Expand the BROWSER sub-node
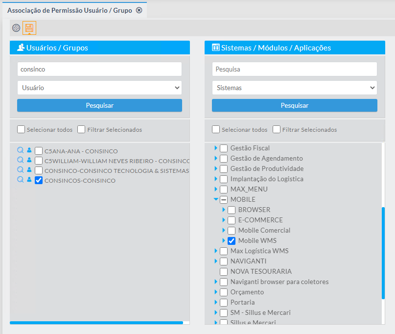Viewport: 395px width, 334px height. click(x=224, y=210)
